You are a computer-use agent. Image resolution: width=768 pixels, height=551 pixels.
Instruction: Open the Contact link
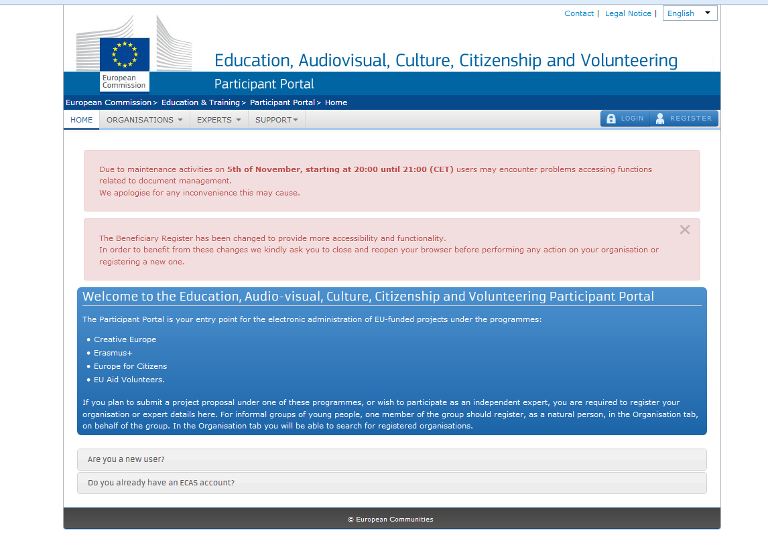pyautogui.click(x=578, y=13)
